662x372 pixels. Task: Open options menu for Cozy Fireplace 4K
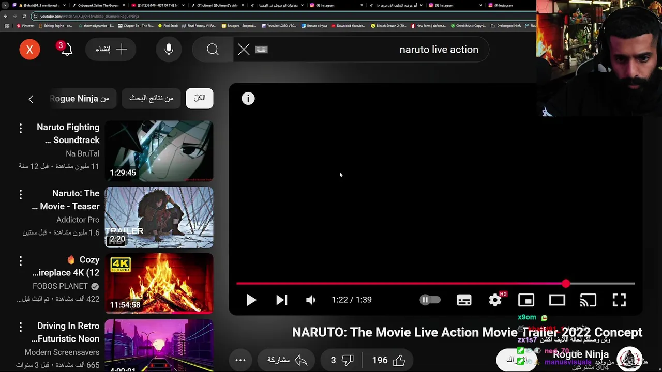(21, 260)
